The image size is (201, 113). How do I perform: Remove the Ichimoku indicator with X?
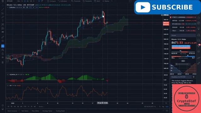[x=34, y=8]
